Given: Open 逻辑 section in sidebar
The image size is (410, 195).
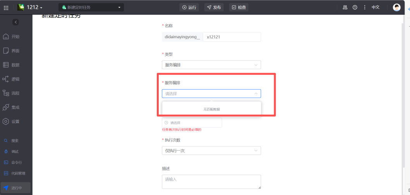Looking at the screenshot, I should pyautogui.click(x=11, y=79).
